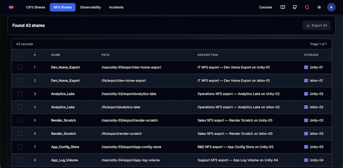
Task: Open the user avatar A menu
Action: [x=331, y=7]
